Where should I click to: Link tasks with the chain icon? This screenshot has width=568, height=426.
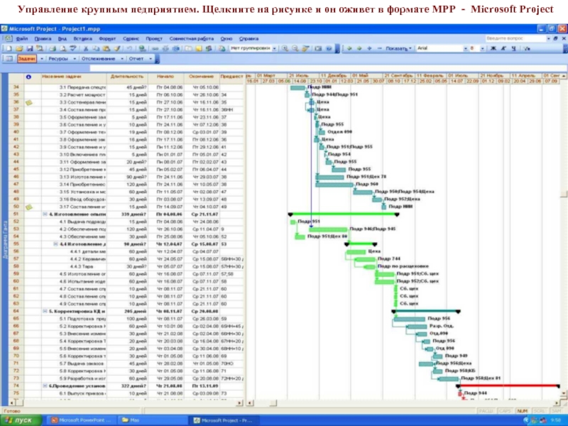155,48
